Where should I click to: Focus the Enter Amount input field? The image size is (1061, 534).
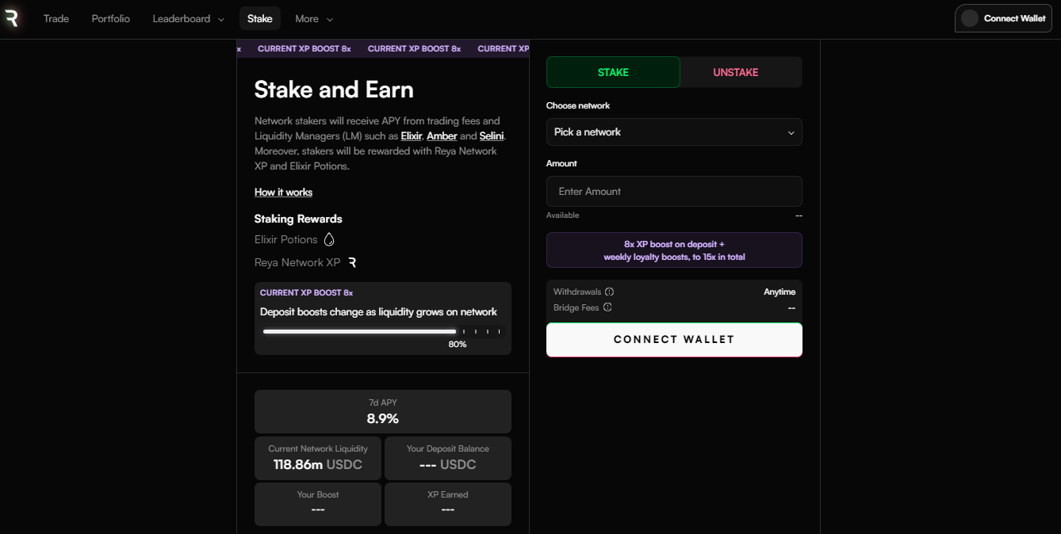(x=674, y=192)
